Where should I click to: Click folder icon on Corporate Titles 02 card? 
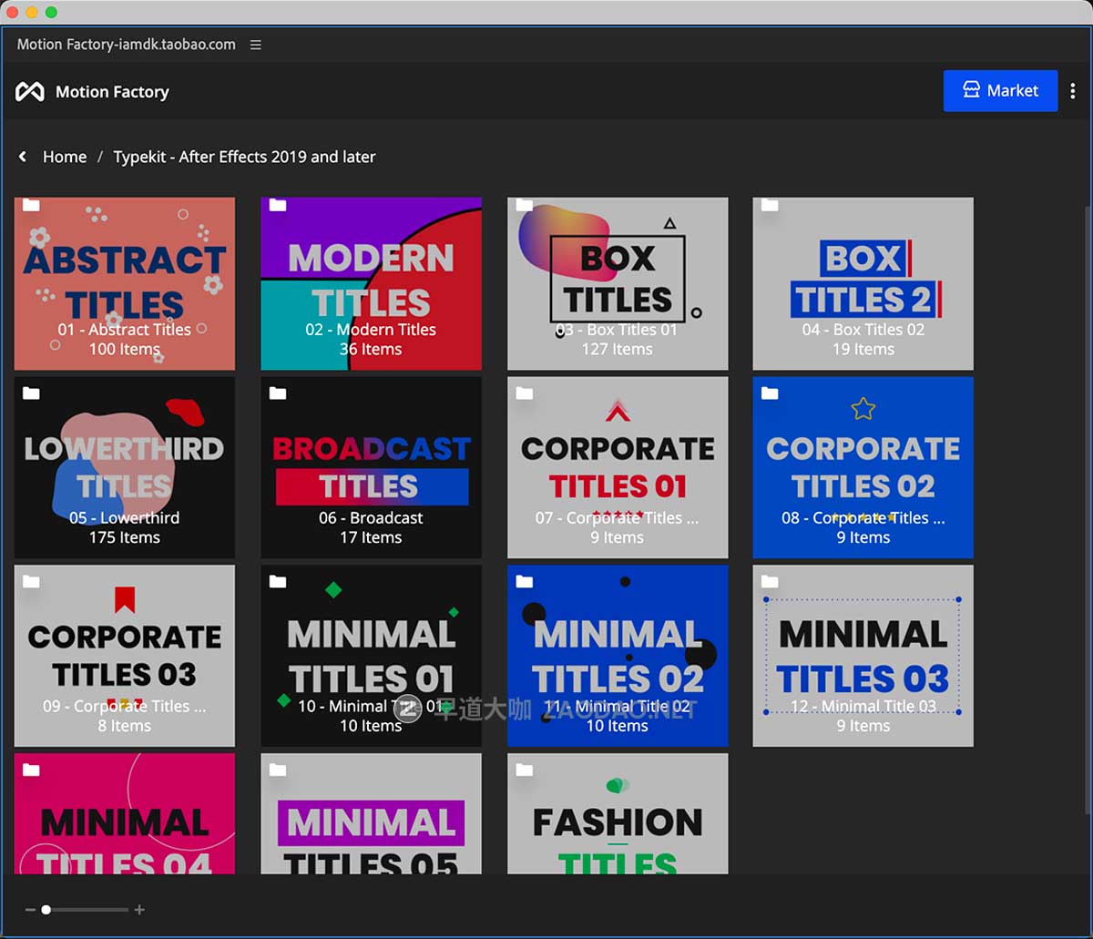click(770, 393)
